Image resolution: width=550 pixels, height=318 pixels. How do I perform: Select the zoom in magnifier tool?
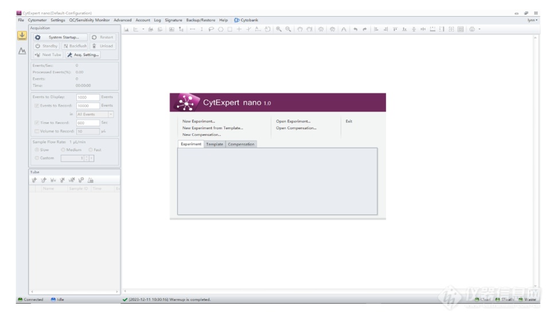point(279,29)
